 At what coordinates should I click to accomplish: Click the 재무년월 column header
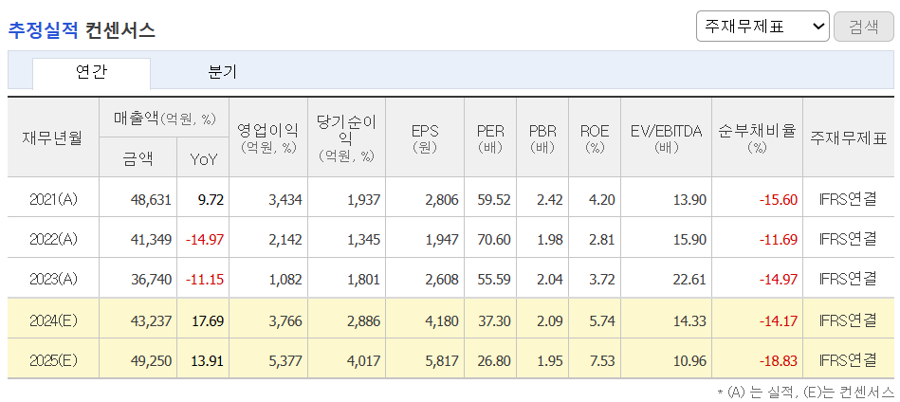53,137
